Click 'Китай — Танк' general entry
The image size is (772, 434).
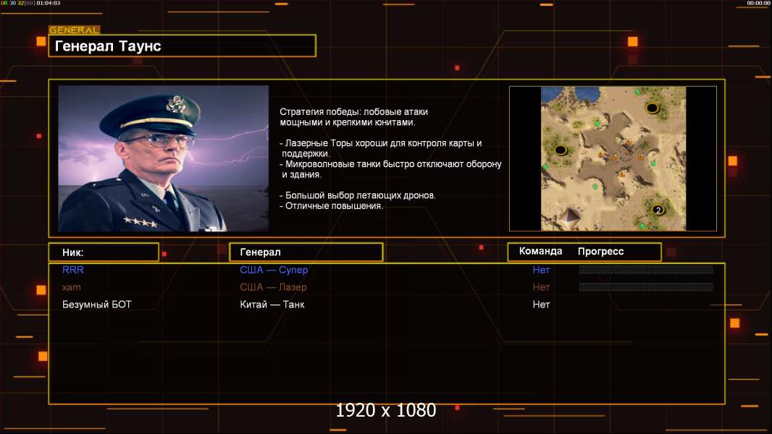tap(272, 305)
